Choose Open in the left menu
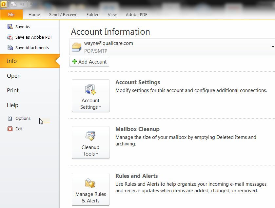 coord(14,76)
